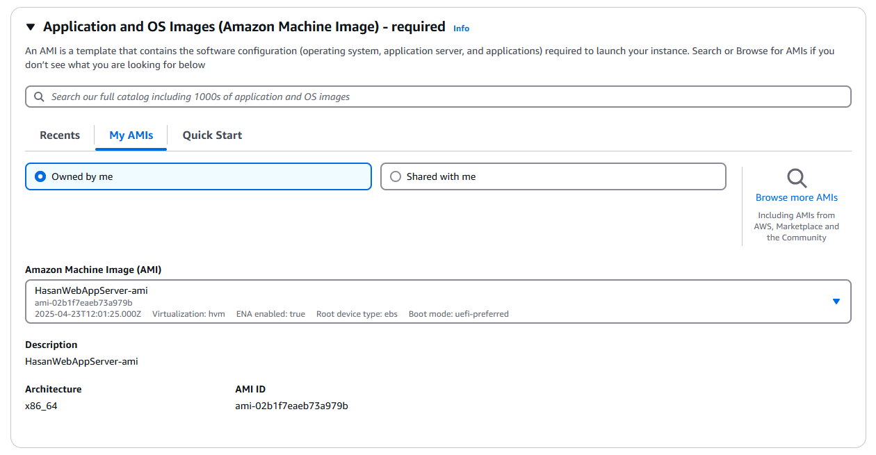The image size is (876, 455).
Task: Click the x86_64 architecture value
Action: point(41,406)
